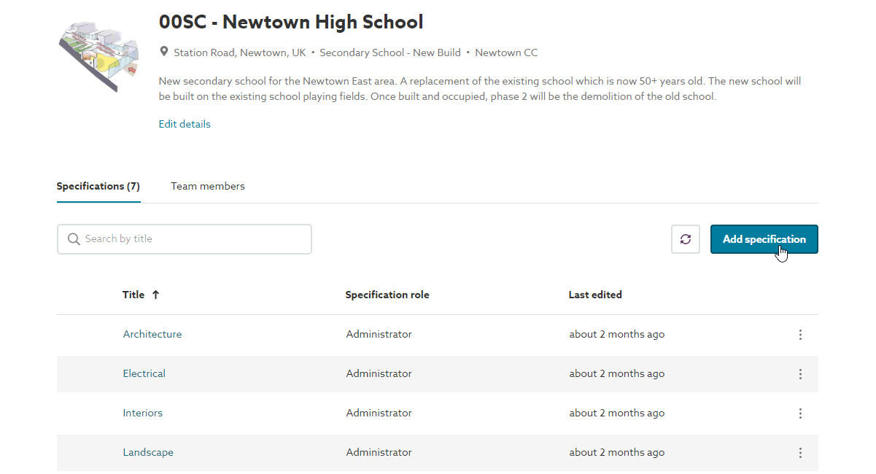Open the Edit details link
876x474 pixels.
[185, 124]
